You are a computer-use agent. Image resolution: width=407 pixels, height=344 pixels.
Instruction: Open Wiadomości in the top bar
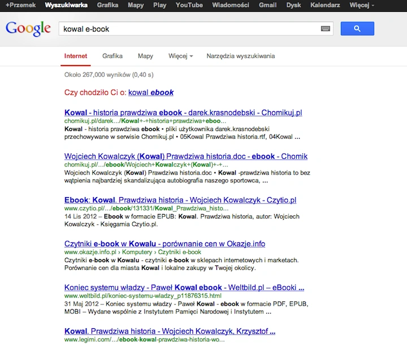tap(231, 5)
